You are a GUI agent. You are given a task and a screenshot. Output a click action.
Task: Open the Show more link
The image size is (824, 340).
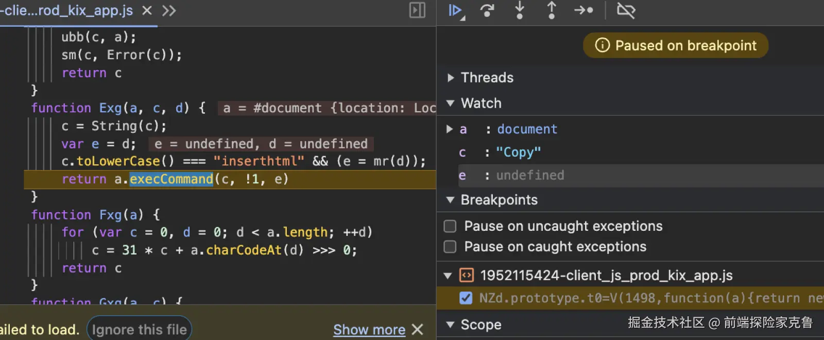(369, 330)
